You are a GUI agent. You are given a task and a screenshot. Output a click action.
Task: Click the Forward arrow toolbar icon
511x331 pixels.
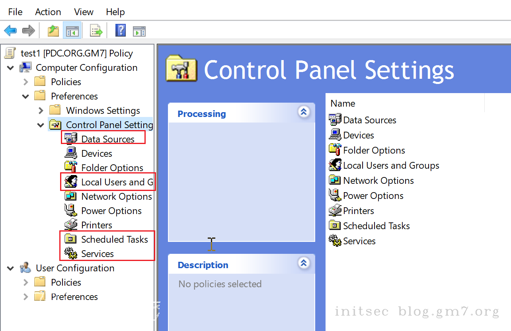tap(29, 30)
